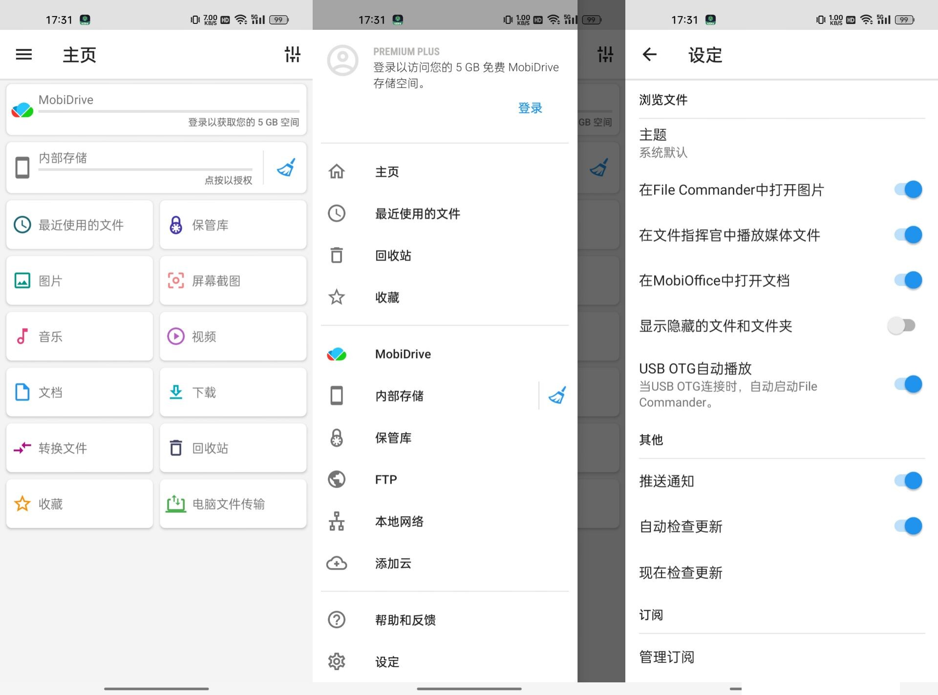Select 设定 at the bottom of the drawer

pos(386,662)
